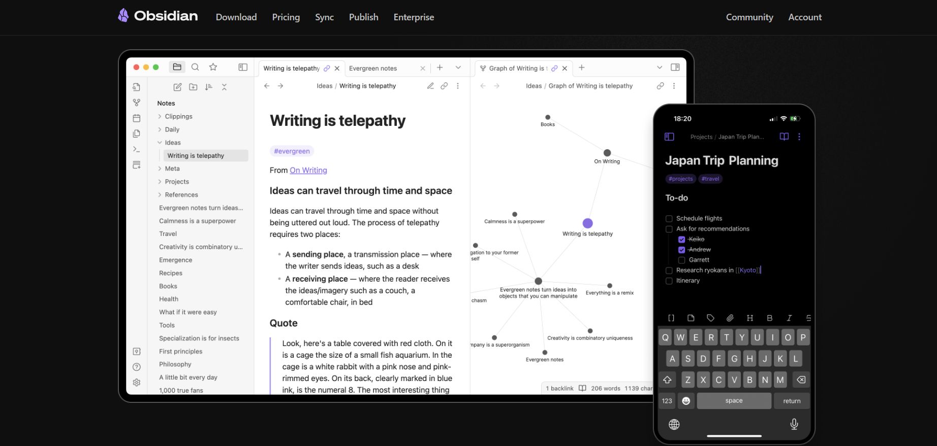
Task: Open the Enterprise page link
Action: (x=414, y=17)
